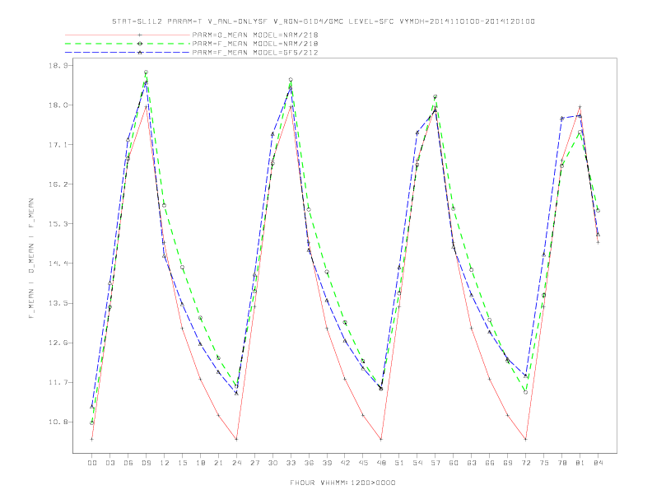652x504 pixels.
Task: Click the x-axis tick label 24
Action: pos(236,463)
